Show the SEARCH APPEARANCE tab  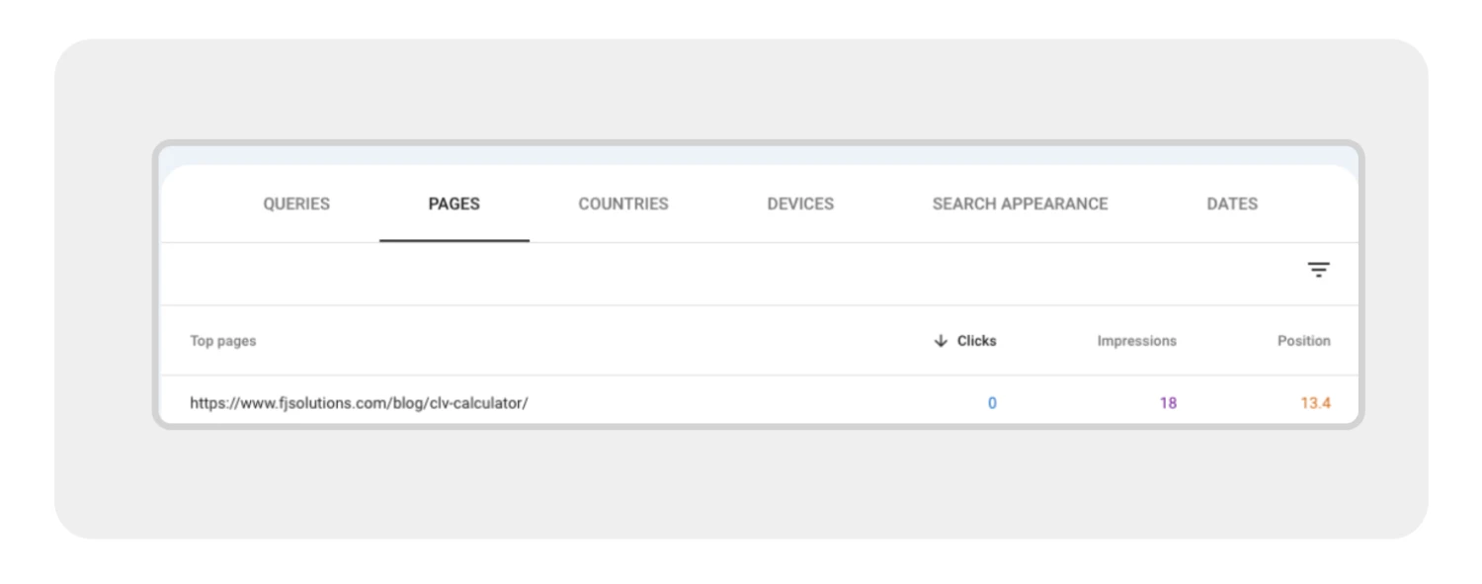(1020, 204)
